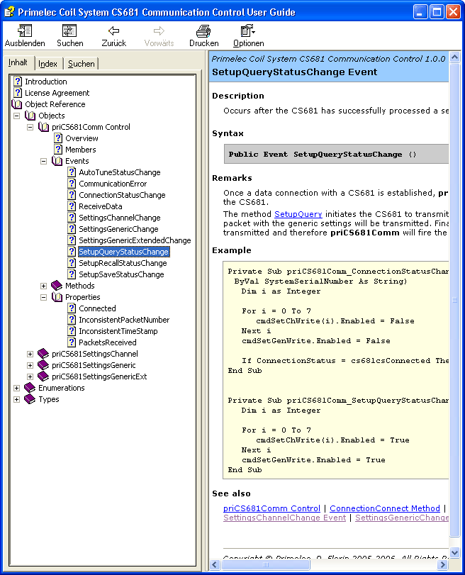Collapse the priCS681Comm Control node
The width and height of the screenshot is (465, 575).
pos(30,127)
